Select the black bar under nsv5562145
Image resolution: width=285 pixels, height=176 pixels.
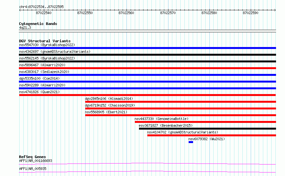coord(147,61)
